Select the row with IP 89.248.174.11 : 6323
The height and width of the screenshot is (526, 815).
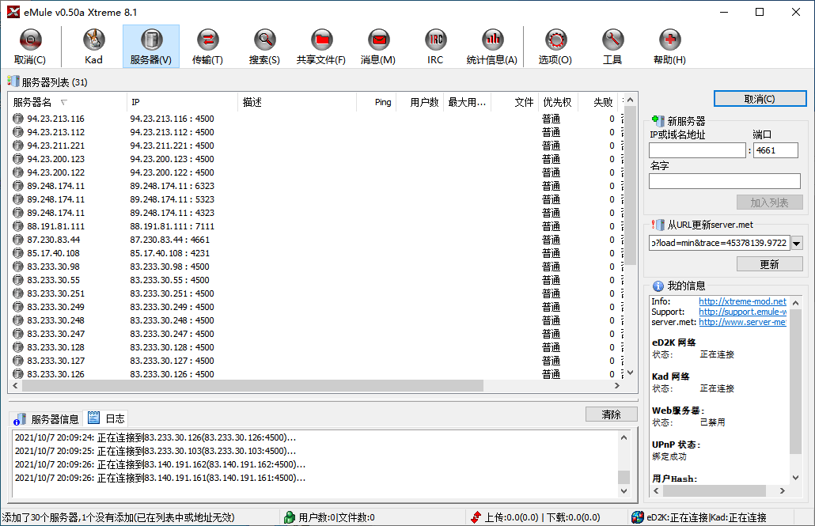click(317, 186)
